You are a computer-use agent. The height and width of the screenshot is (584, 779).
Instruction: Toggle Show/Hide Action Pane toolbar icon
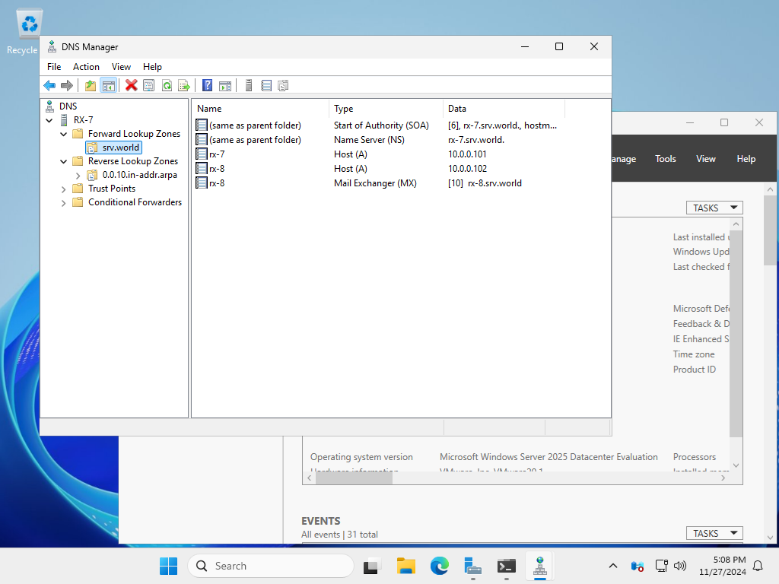(x=225, y=85)
